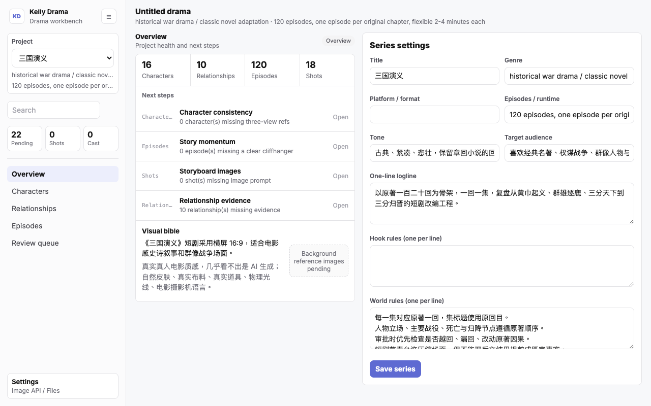
Task: Select the 16 Characters stat tile
Action: click(x=163, y=70)
